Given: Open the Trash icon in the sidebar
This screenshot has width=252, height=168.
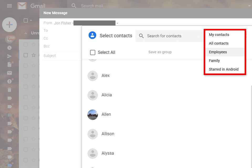Looking at the screenshot, I should point(9,90).
